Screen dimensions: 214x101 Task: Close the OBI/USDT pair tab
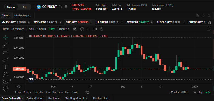click(92, 22)
